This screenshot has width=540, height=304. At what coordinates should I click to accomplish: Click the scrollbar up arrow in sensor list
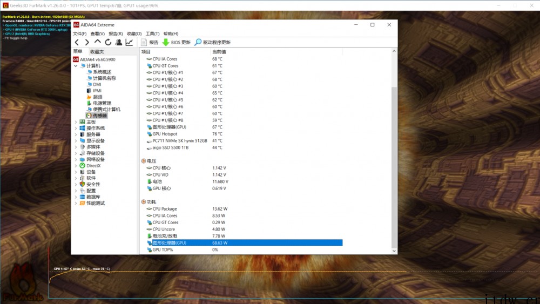394,51
